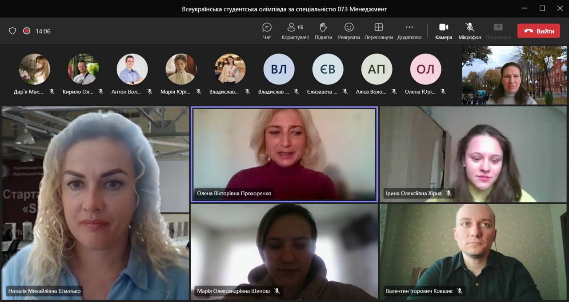Open Переглянути view layout options

(378, 31)
